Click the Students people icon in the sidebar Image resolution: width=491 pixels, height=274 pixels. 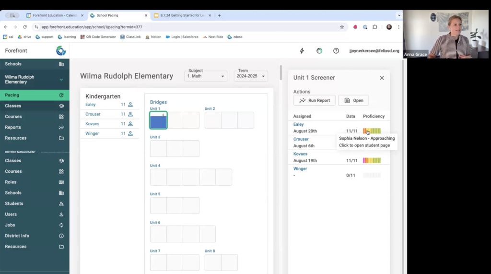[61, 204]
